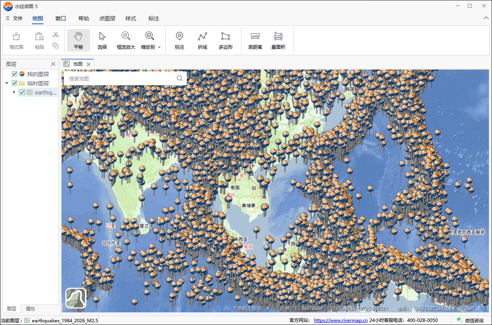The width and height of the screenshot is (492, 325).
Task: Select the 我的图层 tree item
Action: pos(38,74)
